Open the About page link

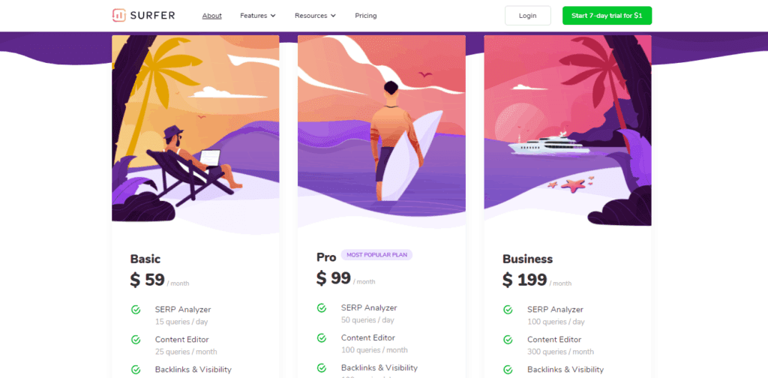[212, 16]
